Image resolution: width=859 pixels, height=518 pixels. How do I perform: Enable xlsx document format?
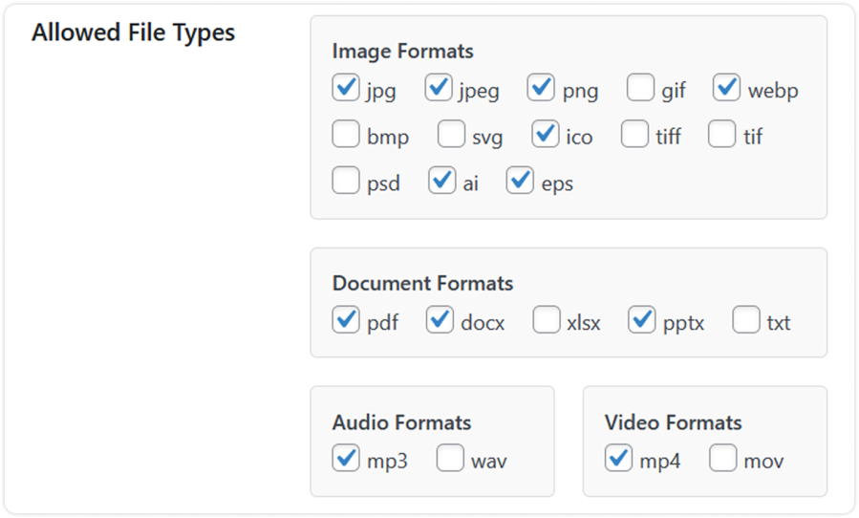click(546, 320)
